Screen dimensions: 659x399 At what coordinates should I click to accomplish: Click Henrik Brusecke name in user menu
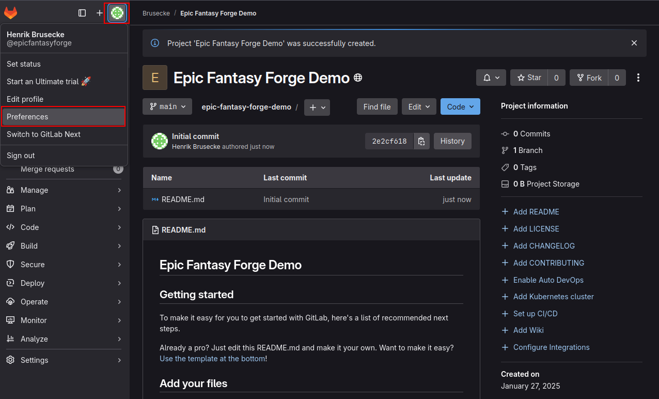coord(36,34)
